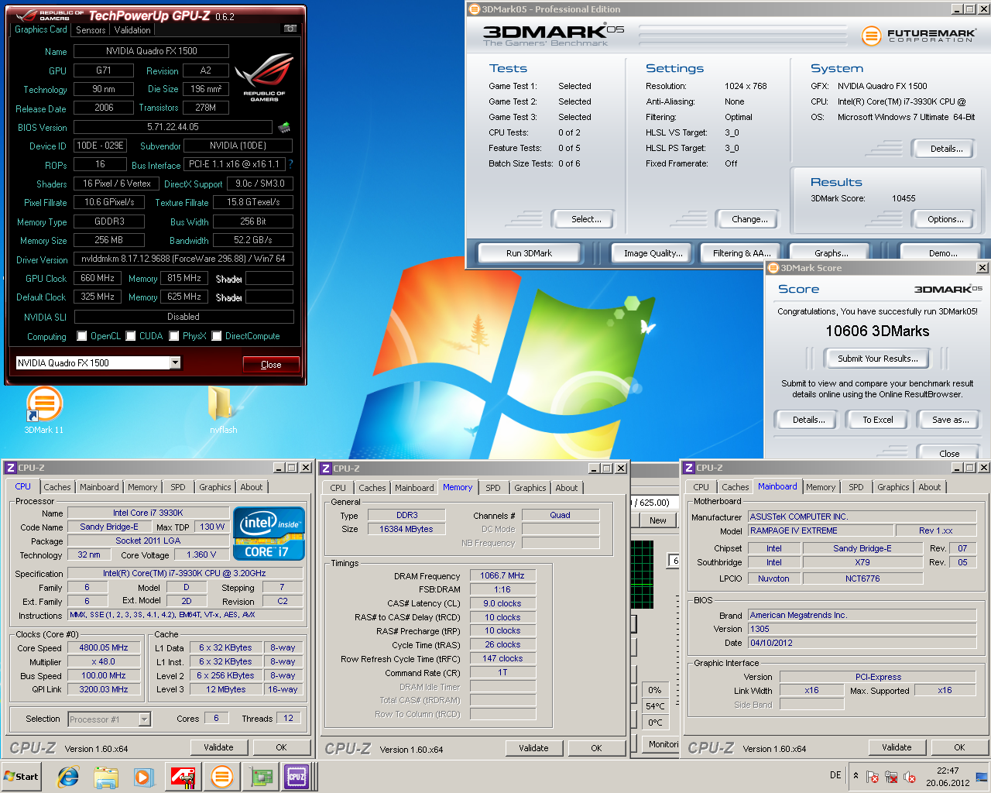The width and height of the screenshot is (991, 793).
Task: Click the New button behind the CPU-Z windows
Action: point(658,520)
